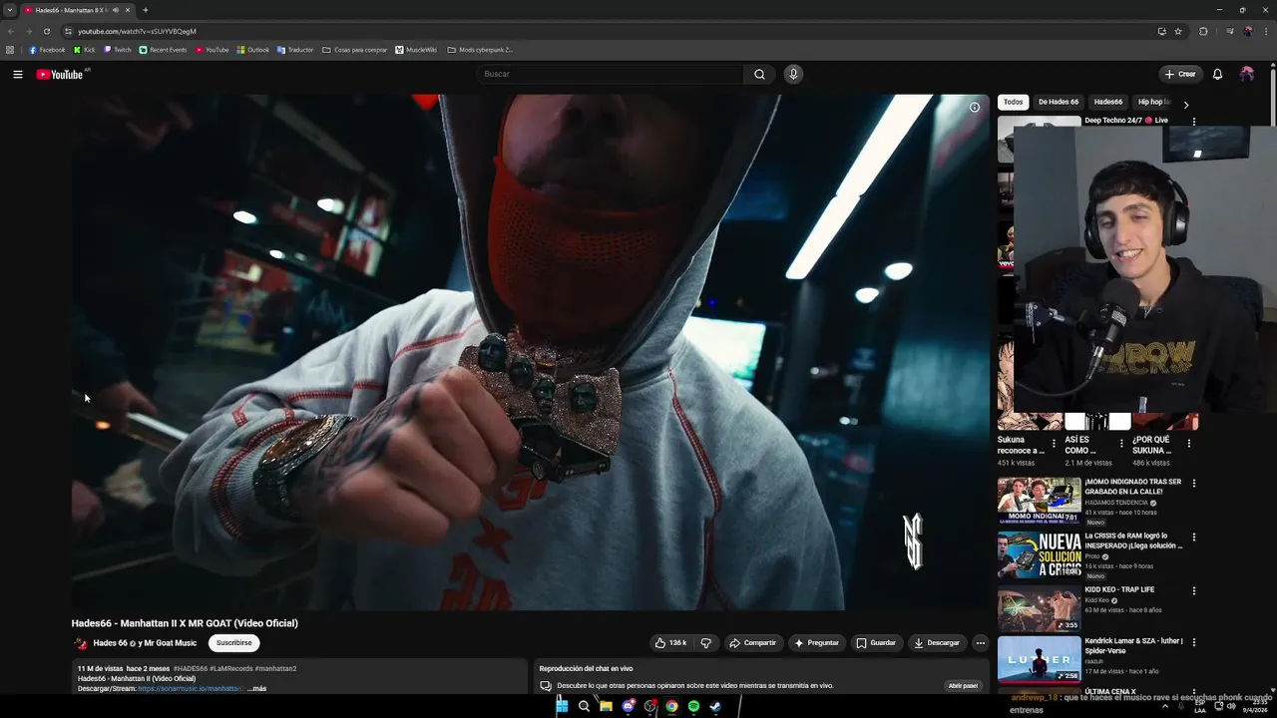1277x718 pixels.
Task: Install app icon in address bar
Action: click(x=1161, y=31)
